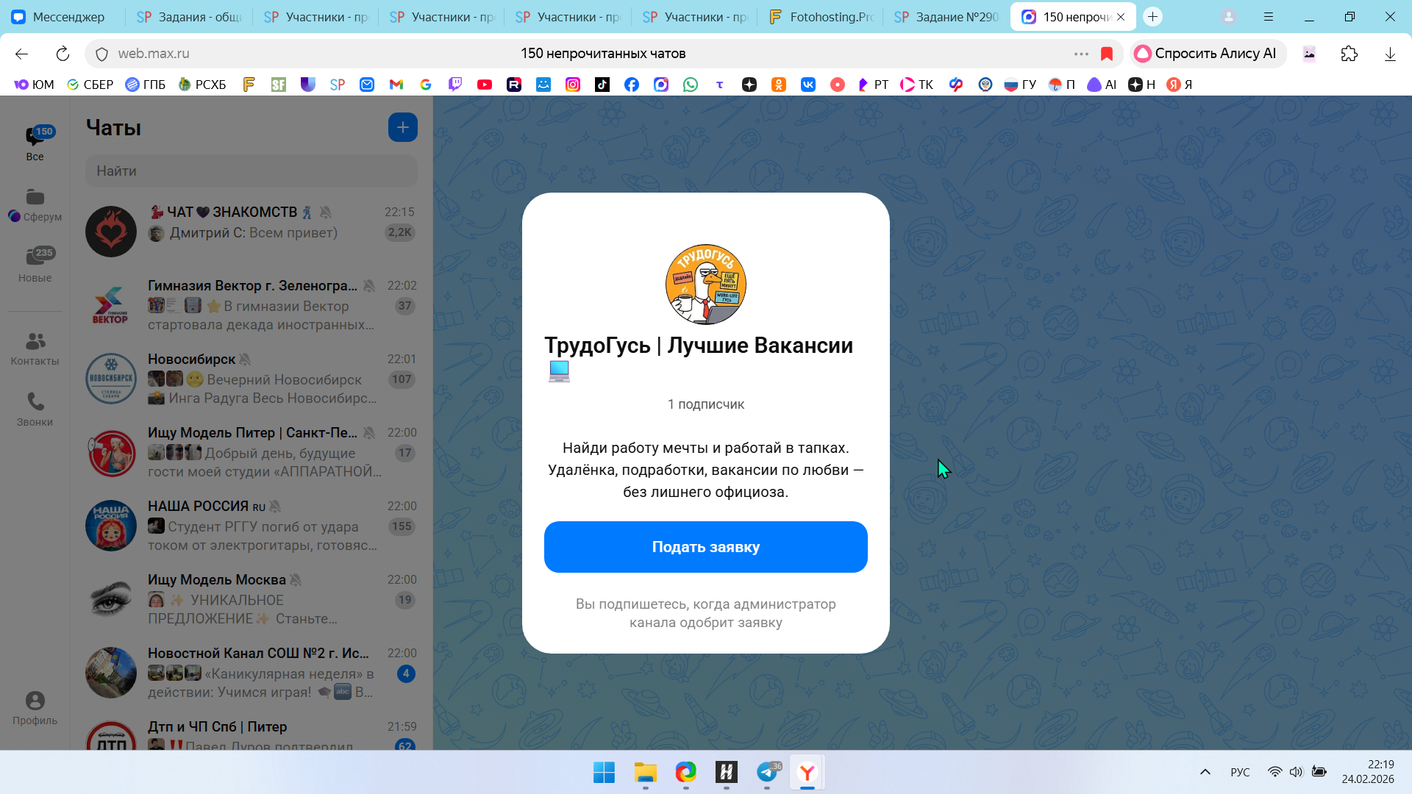
Task: Open browser downloads arrow icon
Action: tap(1389, 54)
